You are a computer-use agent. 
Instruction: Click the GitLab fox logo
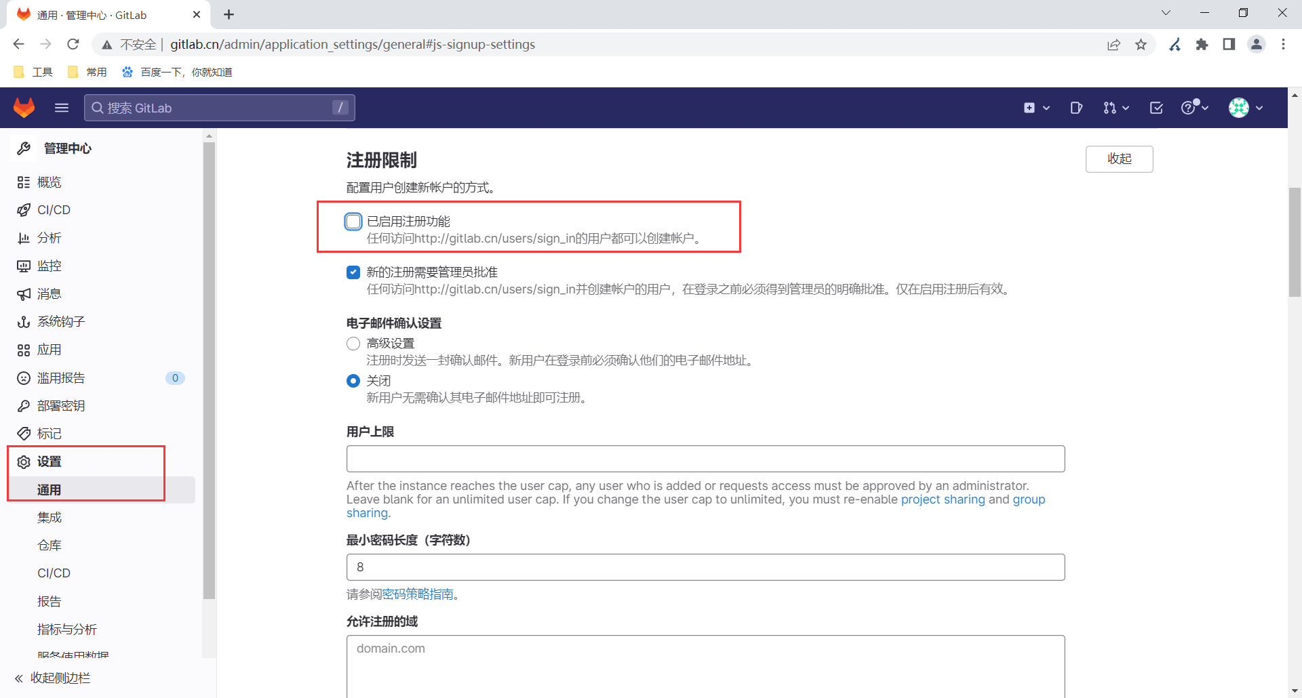point(24,108)
